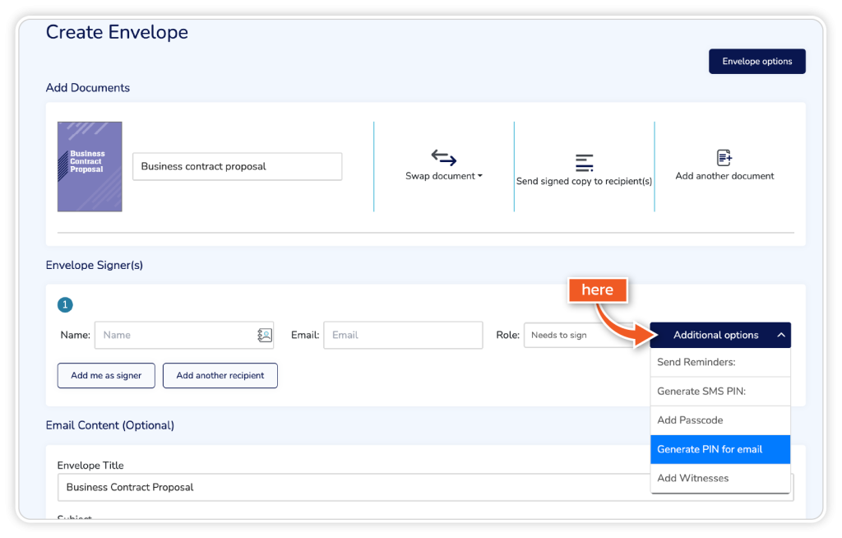Click the Envelope options button
The width and height of the screenshot is (842, 538).
[x=756, y=62]
